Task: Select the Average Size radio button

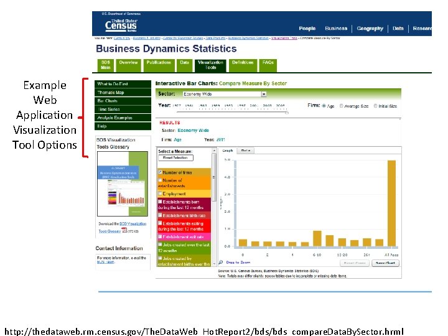Action: (341, 106)
